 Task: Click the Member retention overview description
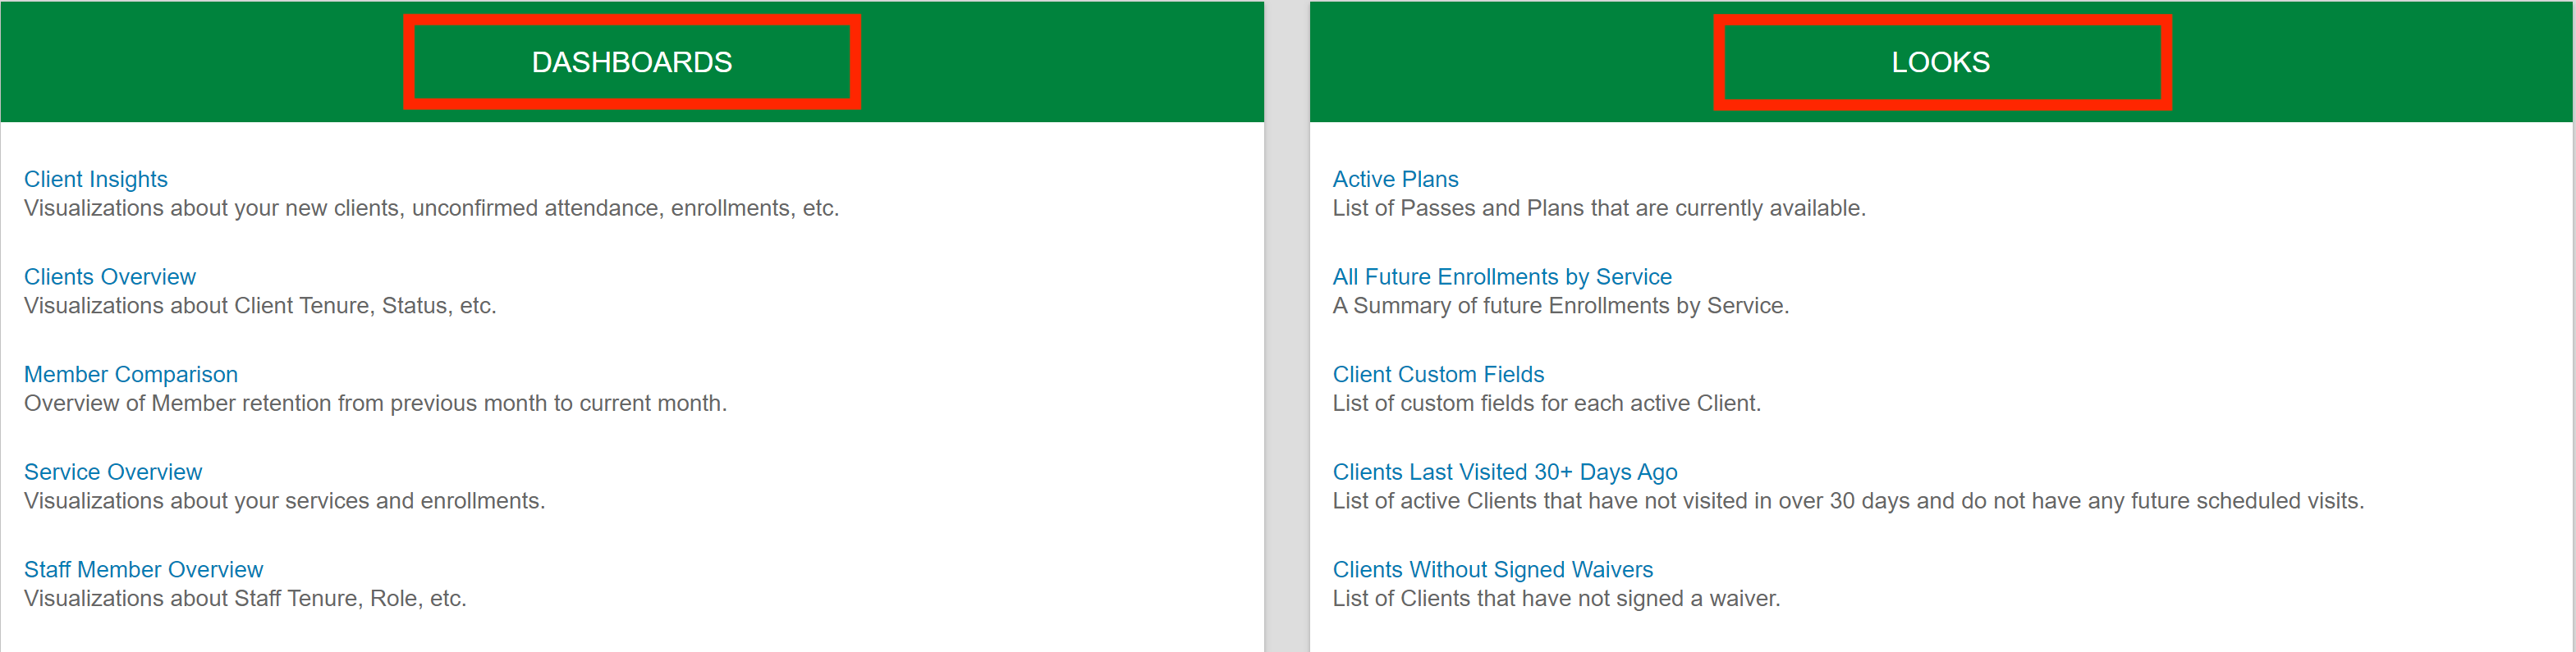tap(375, 404)
